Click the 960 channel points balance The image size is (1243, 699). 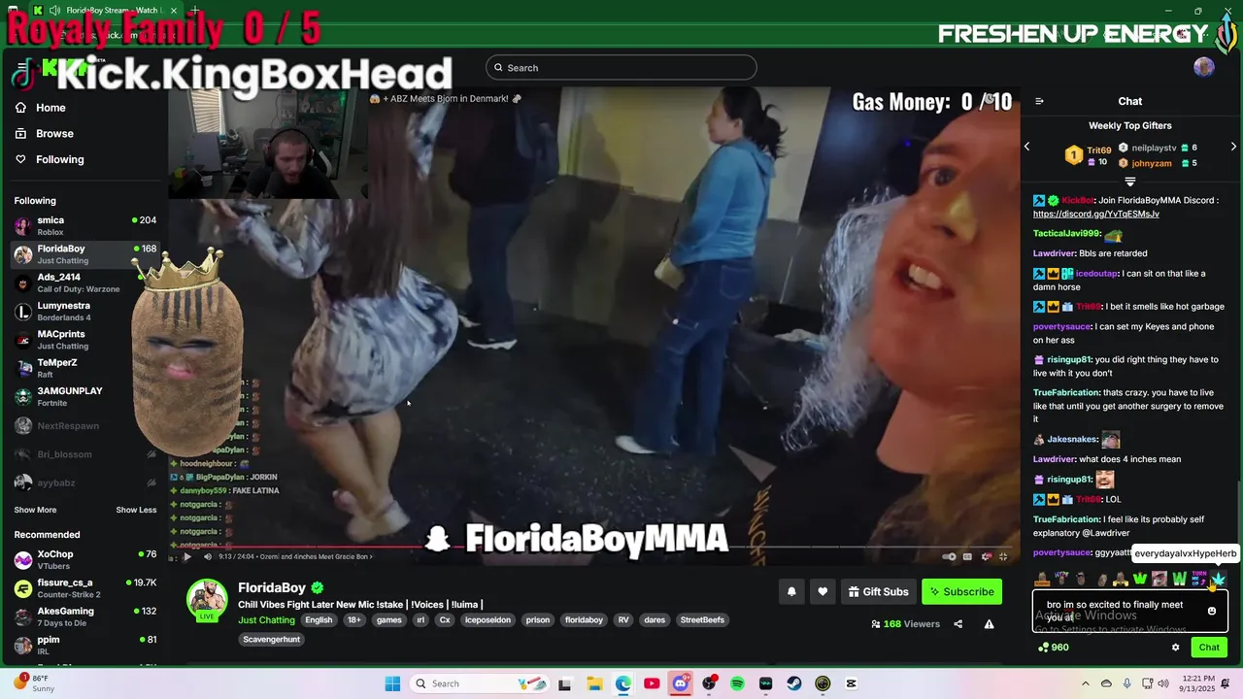click(x=1053, y=648)
